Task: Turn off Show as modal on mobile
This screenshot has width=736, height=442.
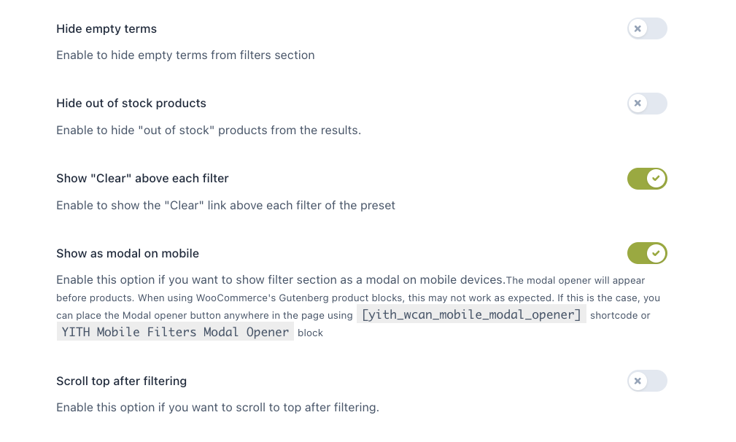Action: tap(647, 254)
